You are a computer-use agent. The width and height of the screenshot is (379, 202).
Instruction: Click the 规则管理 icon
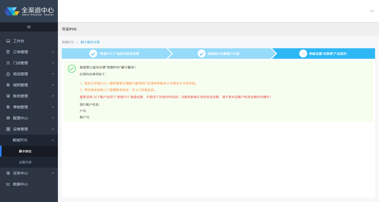tap(8, 85)
